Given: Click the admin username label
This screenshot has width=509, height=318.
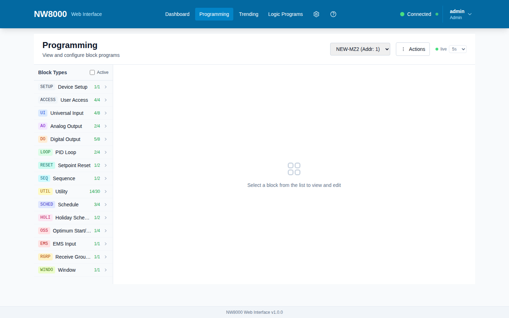Looking at the screenshot, I should tap(457, 11).
